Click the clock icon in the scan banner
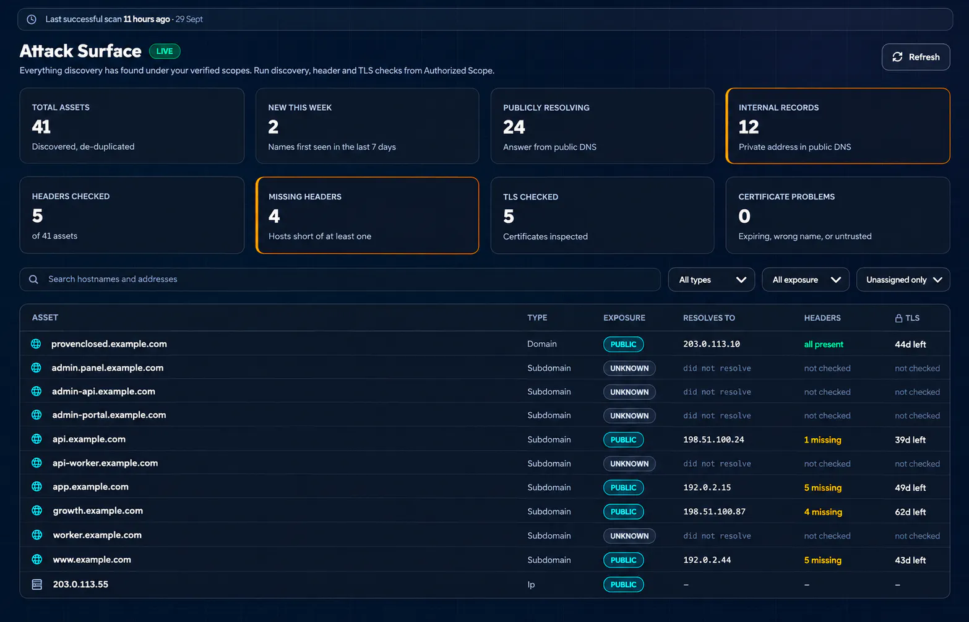This screenshot has height=622, width=969. coord(32,19)
